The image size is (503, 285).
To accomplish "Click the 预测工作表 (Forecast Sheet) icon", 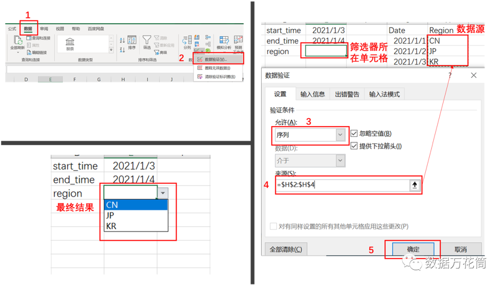I will [x=238, y=40].
